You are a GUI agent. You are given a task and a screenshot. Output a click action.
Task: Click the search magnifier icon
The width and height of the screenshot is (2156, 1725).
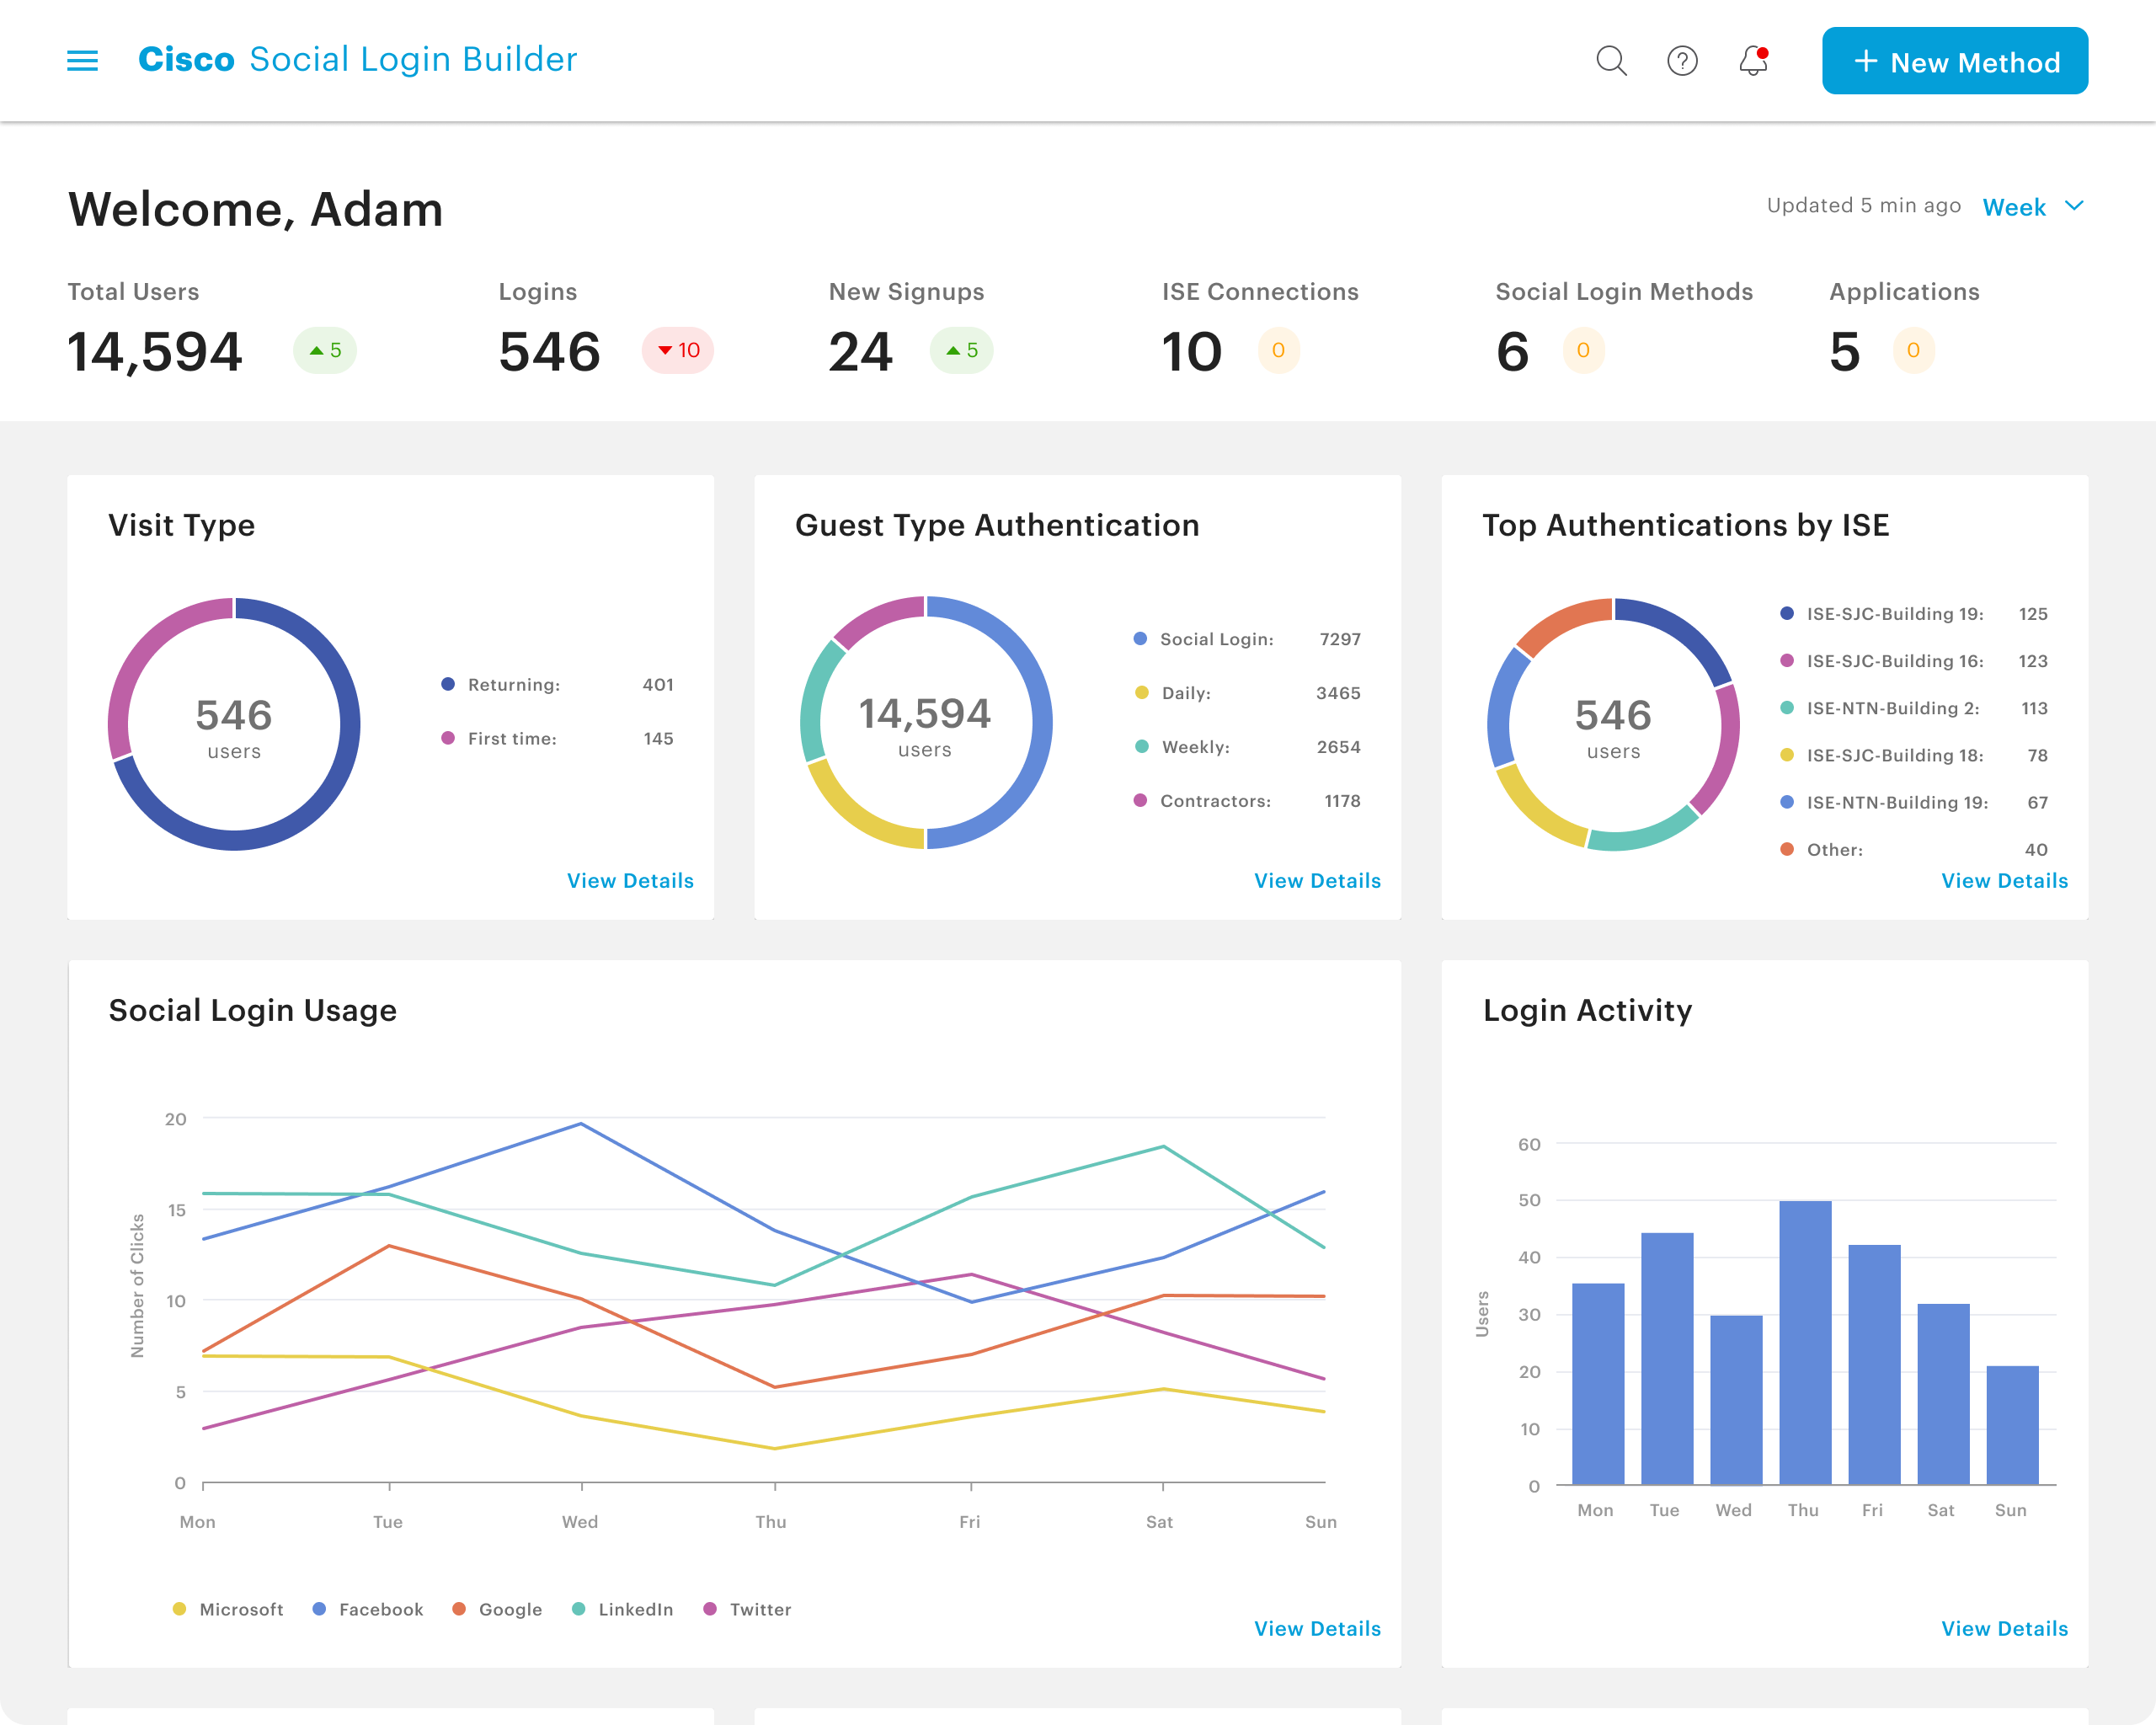(x=1611, y=61)
